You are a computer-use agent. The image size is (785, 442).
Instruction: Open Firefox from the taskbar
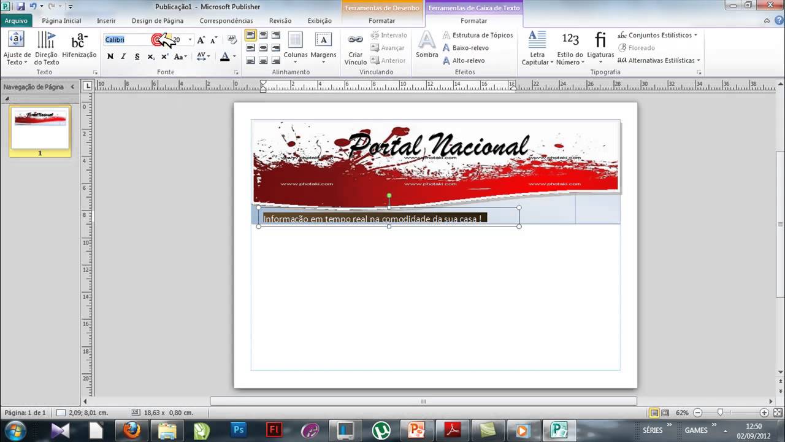click(131, 430)
